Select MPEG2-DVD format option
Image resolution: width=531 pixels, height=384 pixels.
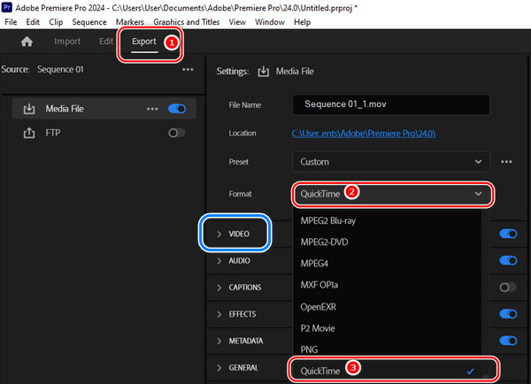(x=387, y=242)
